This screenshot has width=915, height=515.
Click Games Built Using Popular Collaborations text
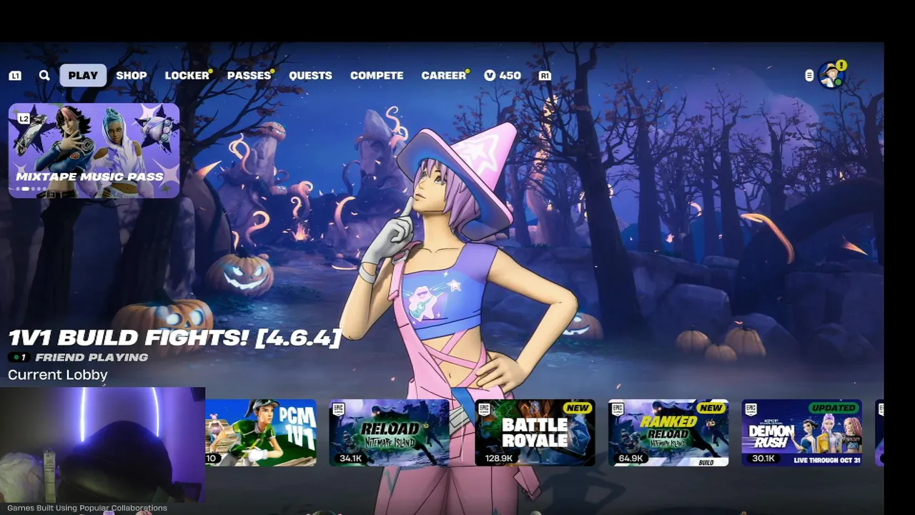point(87,508)
